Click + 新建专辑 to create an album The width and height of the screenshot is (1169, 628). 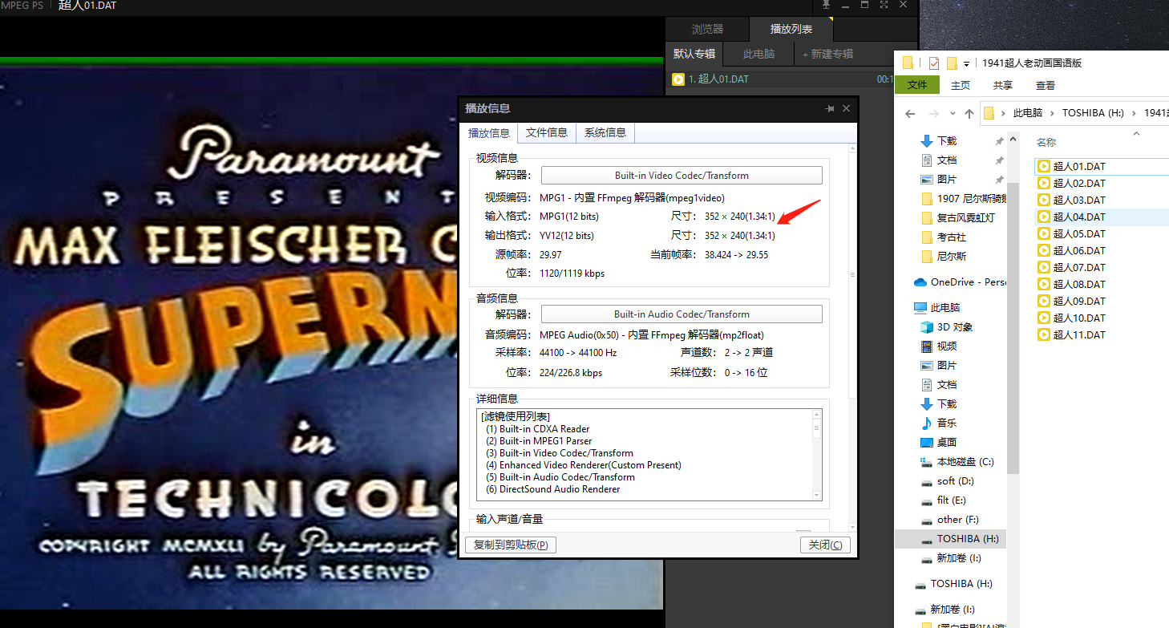pos(827,54)
